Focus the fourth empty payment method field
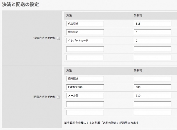The height and width of the screenshot is (130, 177). (x=85, y=49)
